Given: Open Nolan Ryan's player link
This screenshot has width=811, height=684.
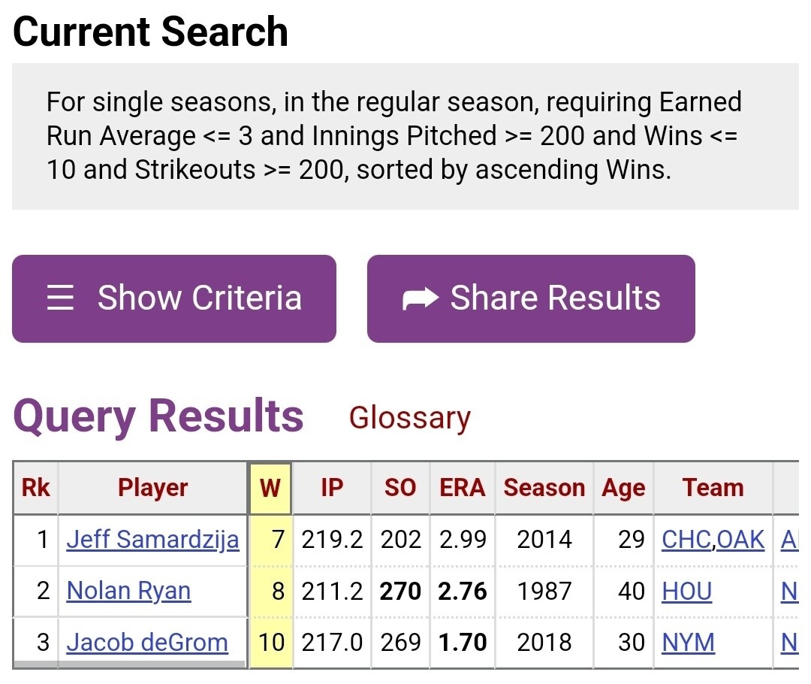Looking at the screenshot, I should click(x=128, y=592).
